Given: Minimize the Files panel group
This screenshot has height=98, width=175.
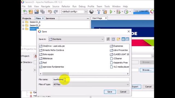Looking at the screenshot, I should tap(88, 19).
